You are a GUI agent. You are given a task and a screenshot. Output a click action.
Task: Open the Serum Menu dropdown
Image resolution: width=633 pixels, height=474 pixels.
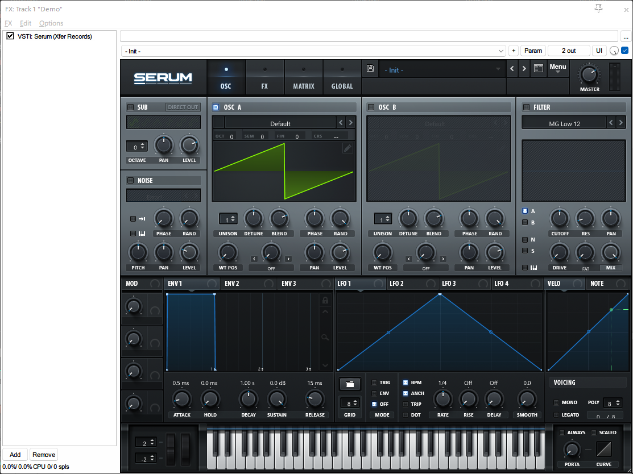pos(557,69)
